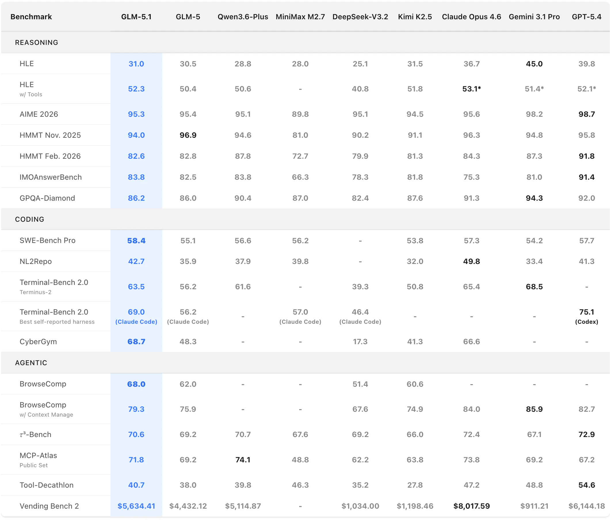Open the SWE-Bench Pro row label
The width and height of the screenshot is (611, 521).
coord(47,240)
